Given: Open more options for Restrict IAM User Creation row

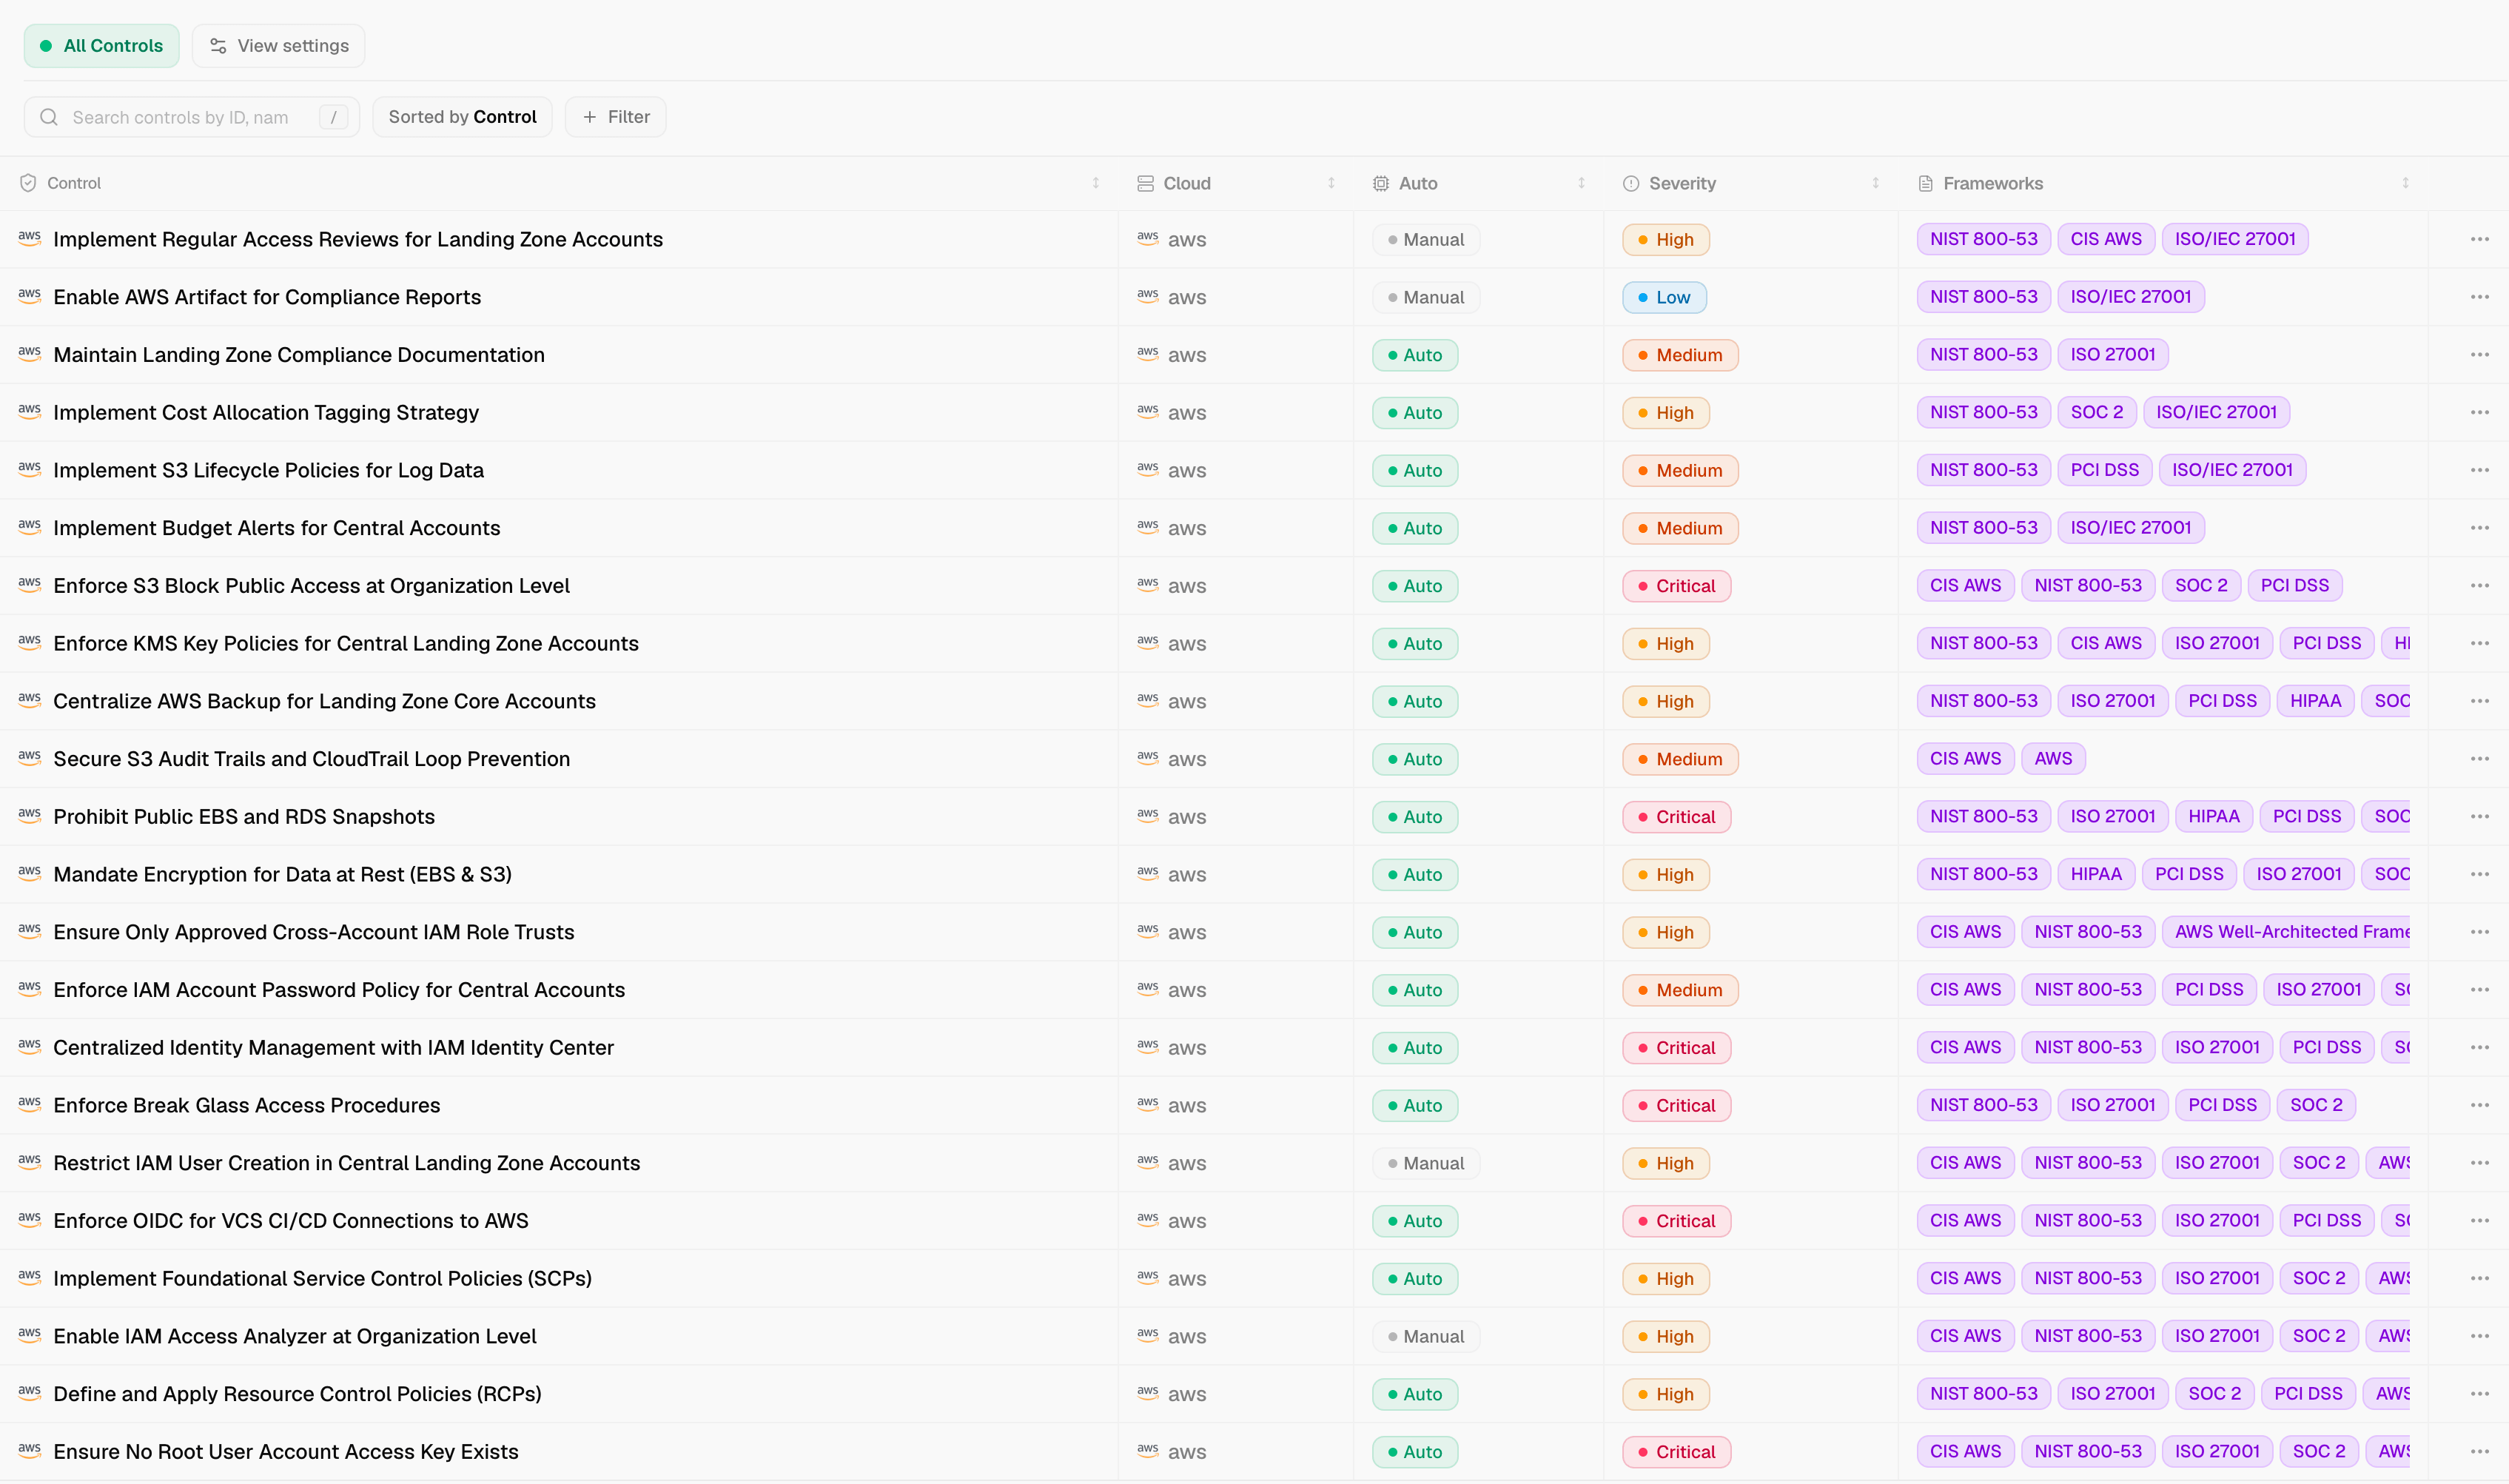Looking at the screenshot, I should coord(2479,1163).
